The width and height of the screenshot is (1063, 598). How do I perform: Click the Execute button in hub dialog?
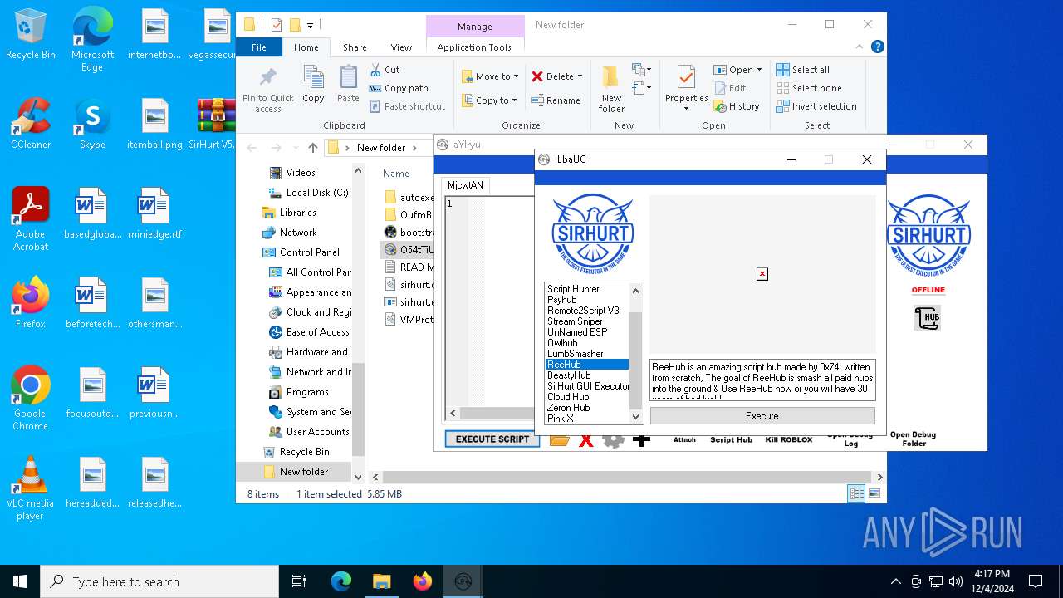click(x=762, y=416)
